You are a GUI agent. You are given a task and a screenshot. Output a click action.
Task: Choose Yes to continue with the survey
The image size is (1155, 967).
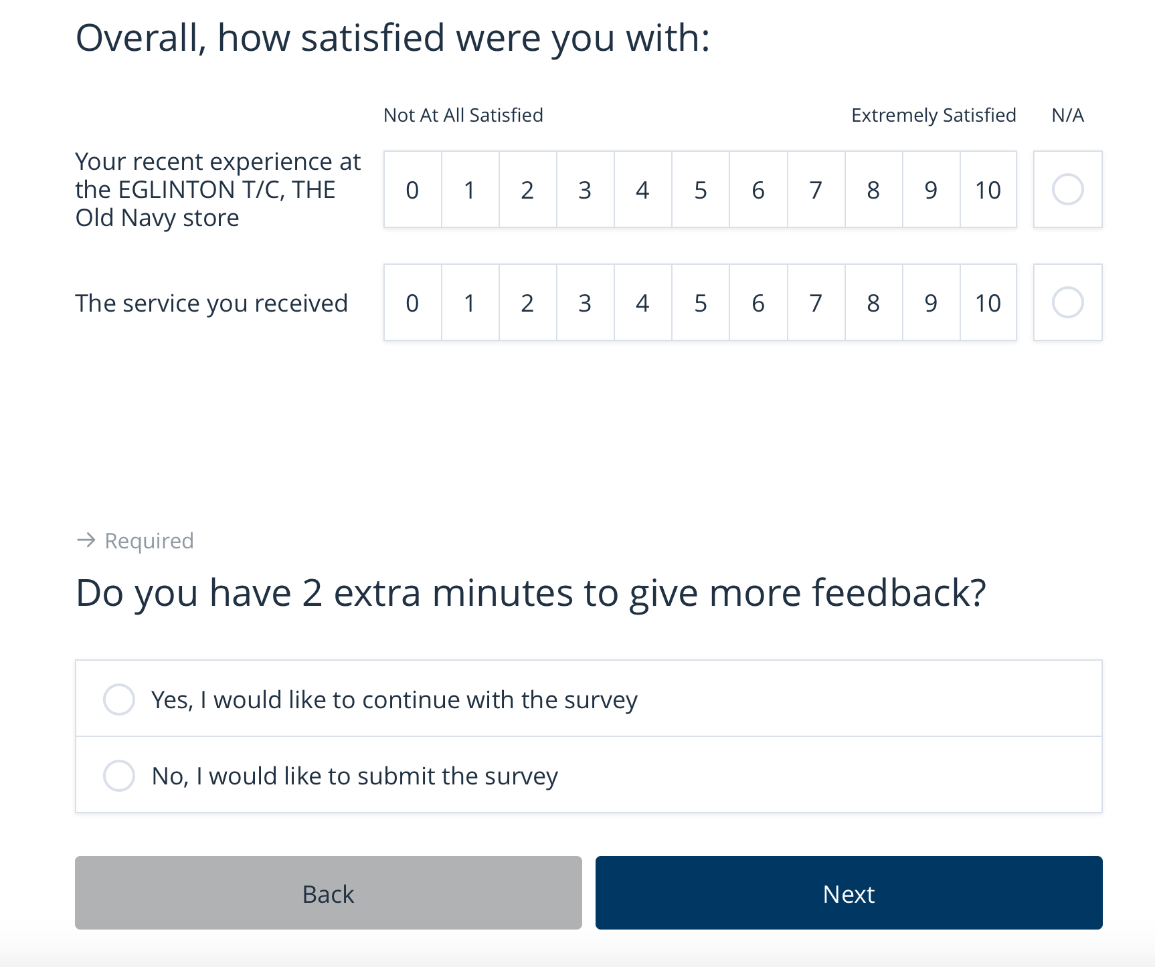coord(118,700)
